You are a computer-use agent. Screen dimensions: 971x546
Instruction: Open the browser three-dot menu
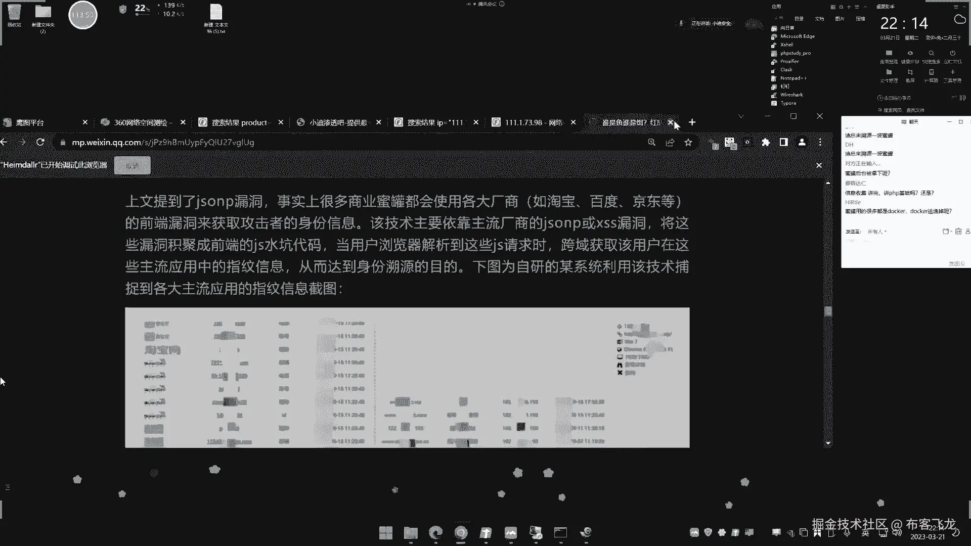coord(820,143)
